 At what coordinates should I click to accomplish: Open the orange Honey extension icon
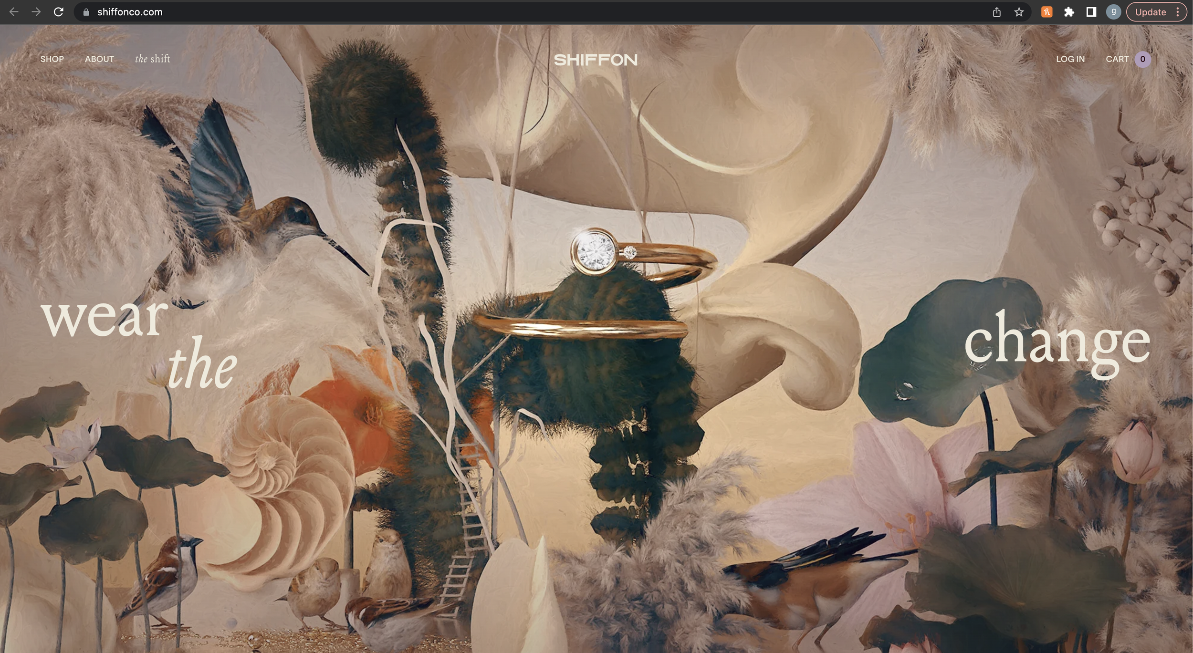[1046, 12]
